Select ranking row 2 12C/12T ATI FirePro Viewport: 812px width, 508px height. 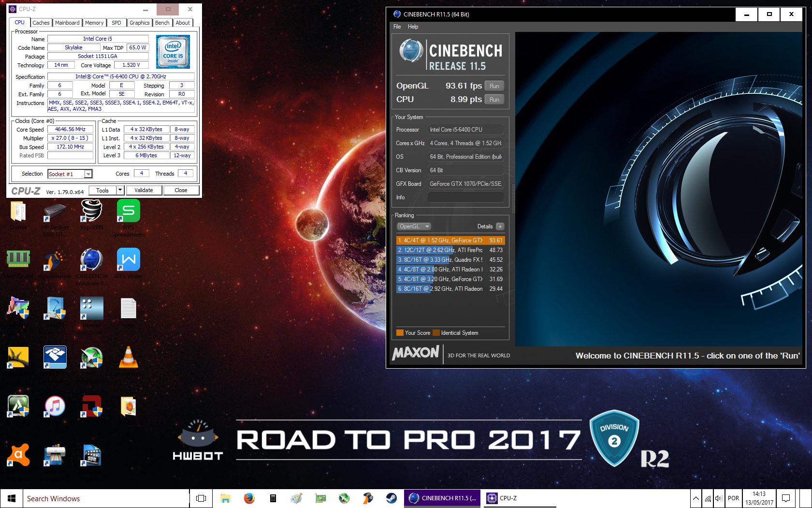coord(450,250)
